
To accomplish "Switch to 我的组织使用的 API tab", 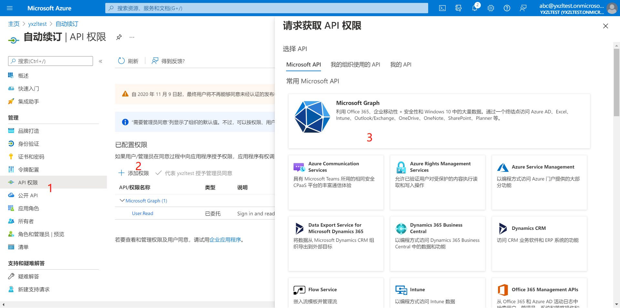I will coord(355,65).
